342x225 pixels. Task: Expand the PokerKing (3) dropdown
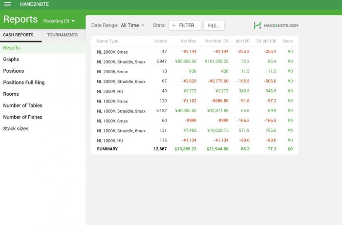[59, 21]
